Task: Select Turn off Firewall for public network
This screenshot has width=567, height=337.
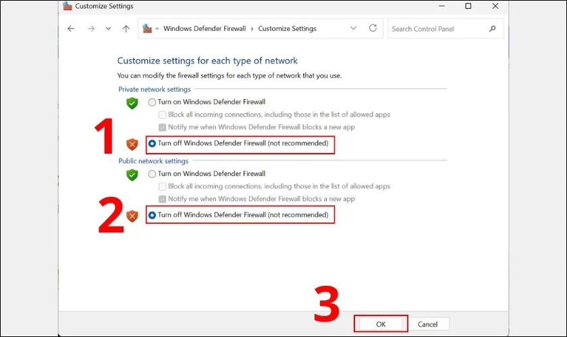Action: [x=153, y=215]
